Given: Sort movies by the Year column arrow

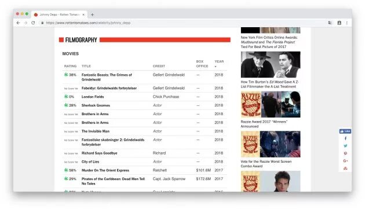Looking at the screenshot, I should [x=216, y=67].
